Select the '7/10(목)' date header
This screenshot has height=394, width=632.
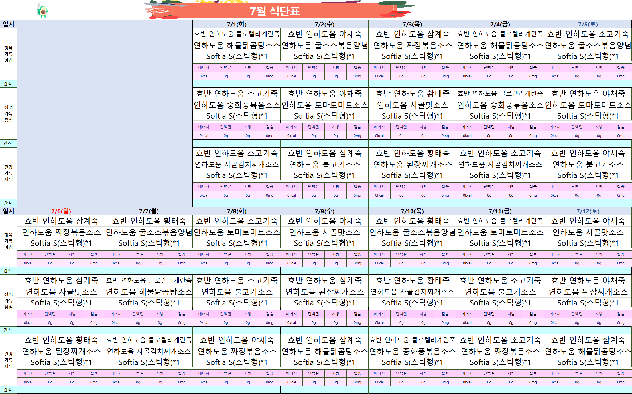(x=412, y=211)
